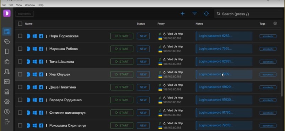Open notes for Нора Порховская
This screenshot has height=131, width=285.
pos(224,36)
